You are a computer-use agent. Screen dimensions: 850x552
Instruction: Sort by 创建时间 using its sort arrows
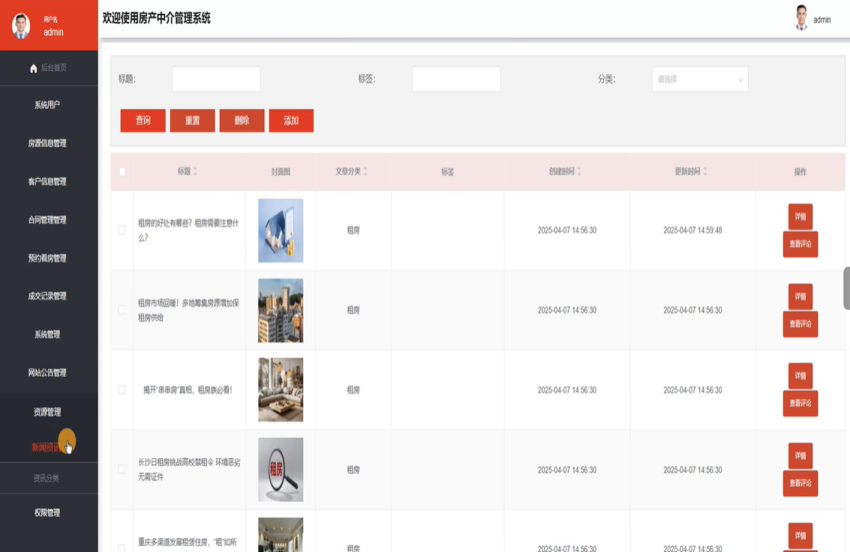point(579,172)
